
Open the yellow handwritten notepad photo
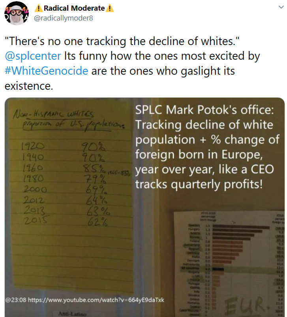(69, 196)
